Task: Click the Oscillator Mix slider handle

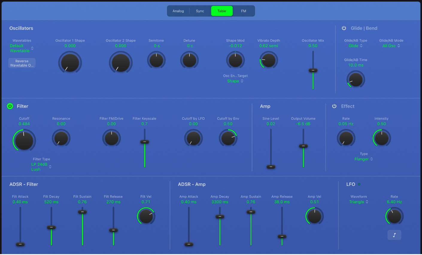Action: [x=313, y=71]
